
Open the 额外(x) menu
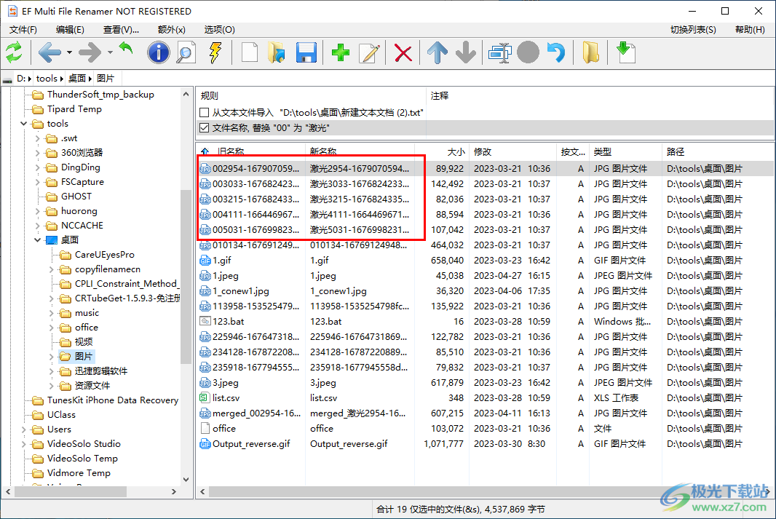click(x=171, y=30)
